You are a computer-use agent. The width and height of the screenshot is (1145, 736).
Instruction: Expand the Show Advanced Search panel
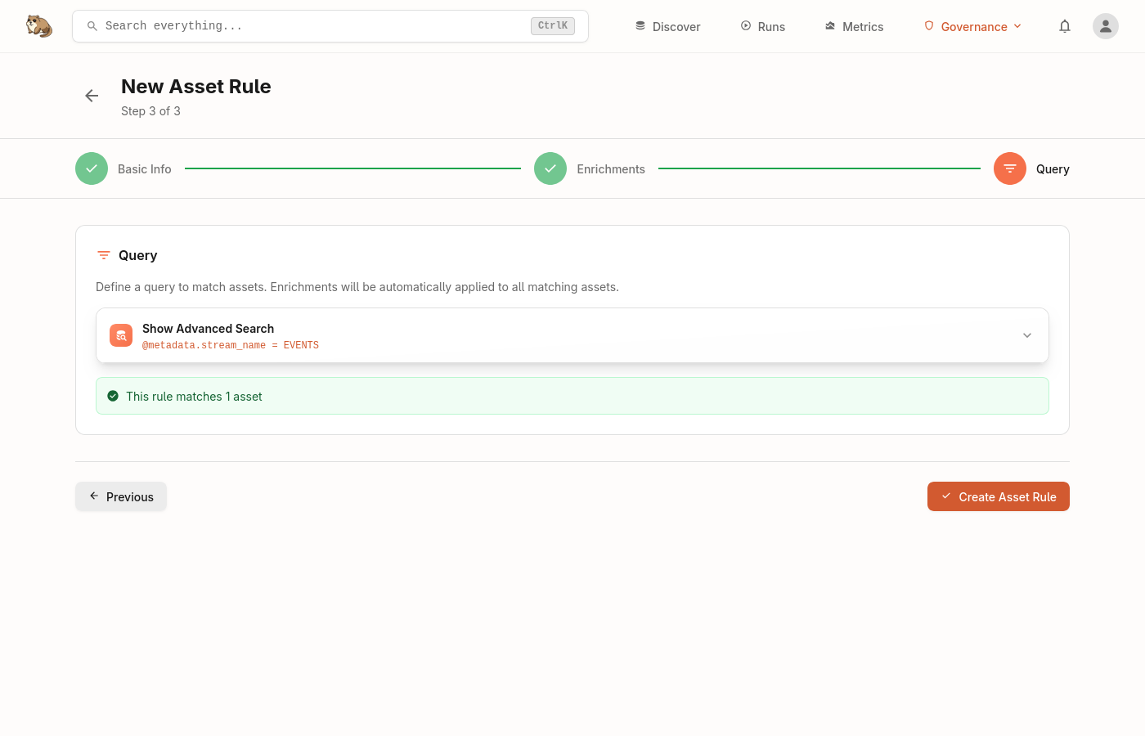[572, 335]
